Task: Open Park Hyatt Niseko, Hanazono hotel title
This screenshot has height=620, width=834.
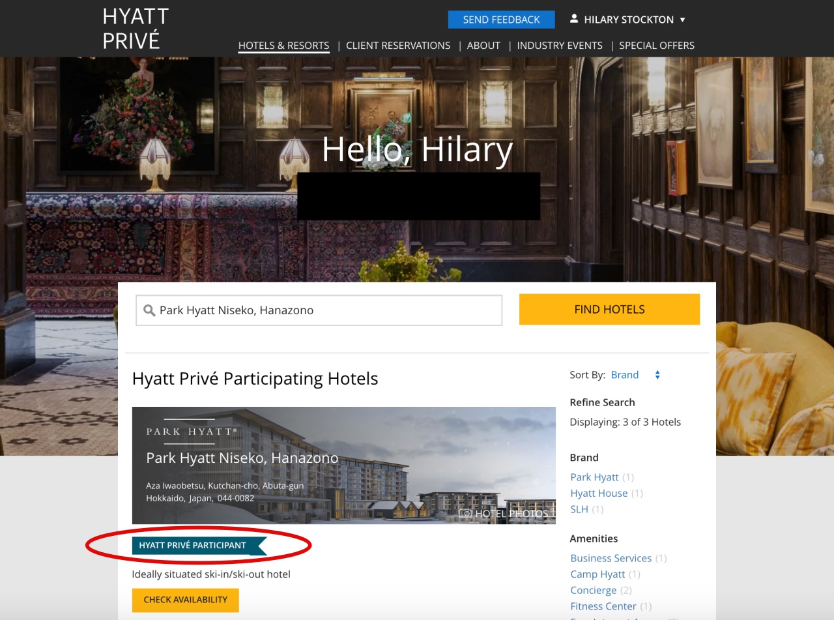Action: 242,458
